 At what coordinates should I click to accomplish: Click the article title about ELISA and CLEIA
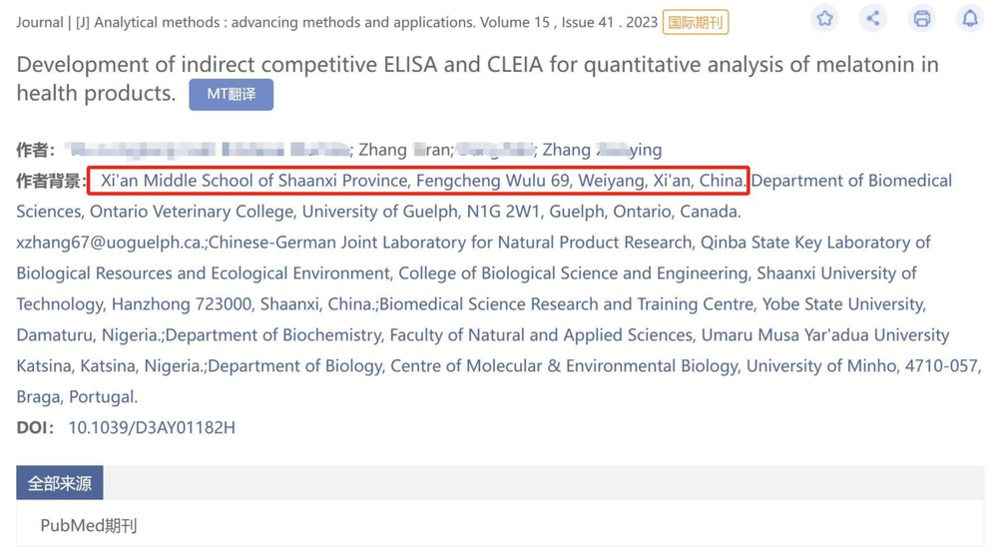pos(477,78)
